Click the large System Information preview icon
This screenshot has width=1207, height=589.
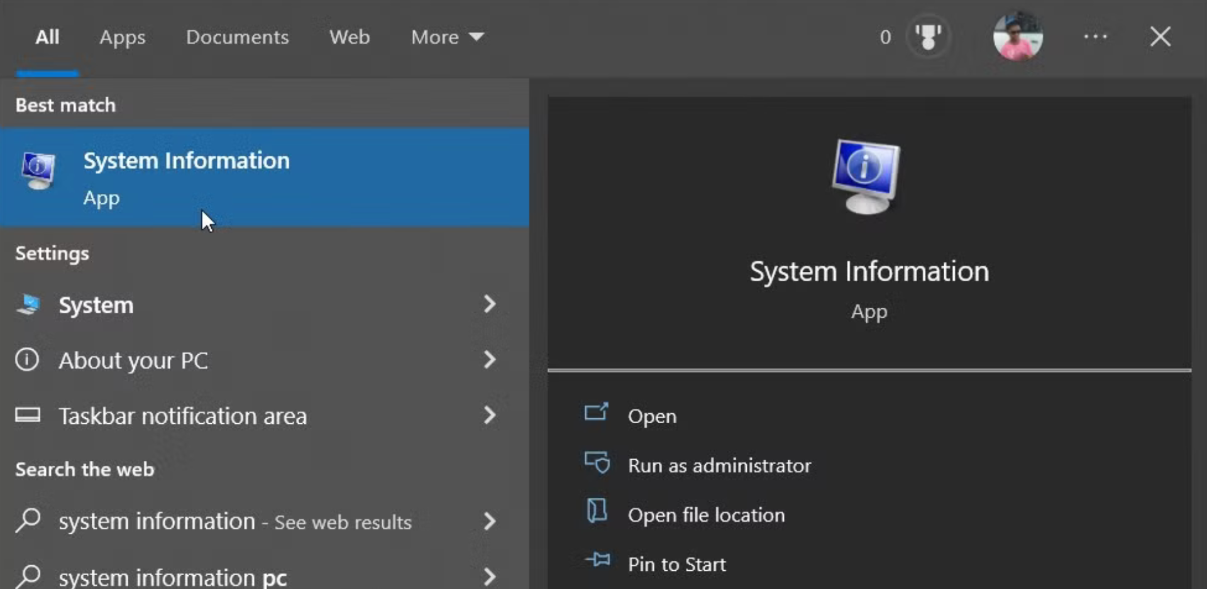[x=866, y=177]
